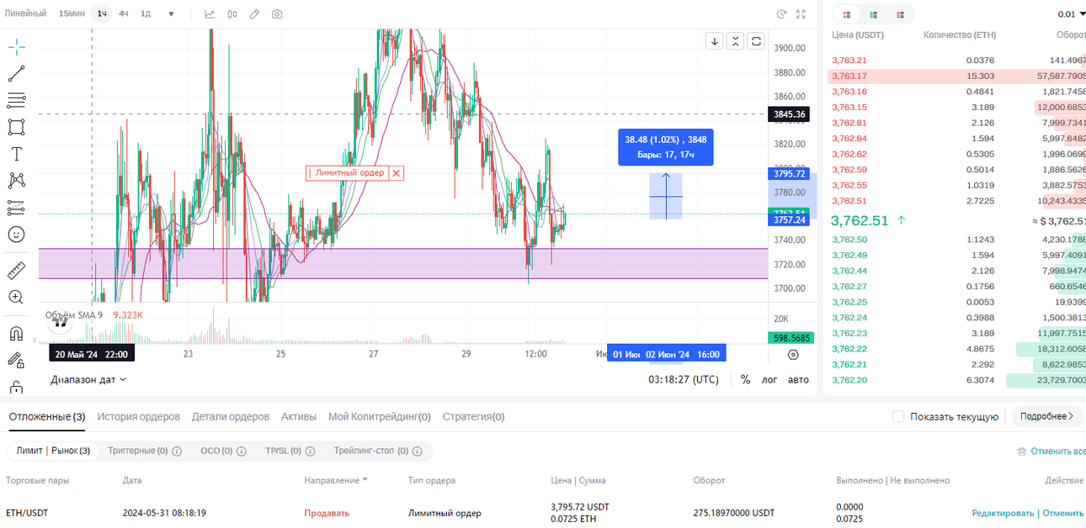The height and width of the screenshot is (528, 1086).
Task: Activate the ruler measure tool
Action: (x=16, y=270)
